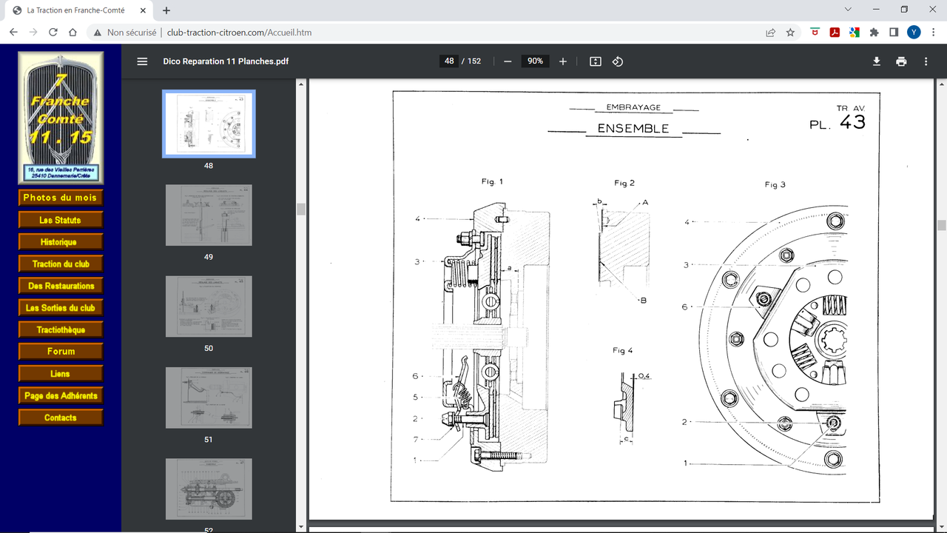
Task: Open a new browser tab
Action: (166, 10)
